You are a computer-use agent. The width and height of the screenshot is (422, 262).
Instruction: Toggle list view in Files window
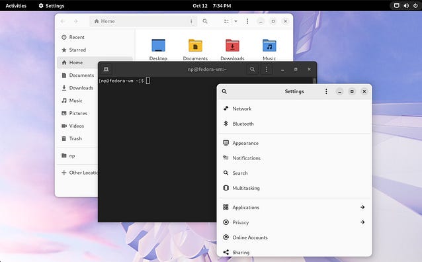(x=226, y=21)
